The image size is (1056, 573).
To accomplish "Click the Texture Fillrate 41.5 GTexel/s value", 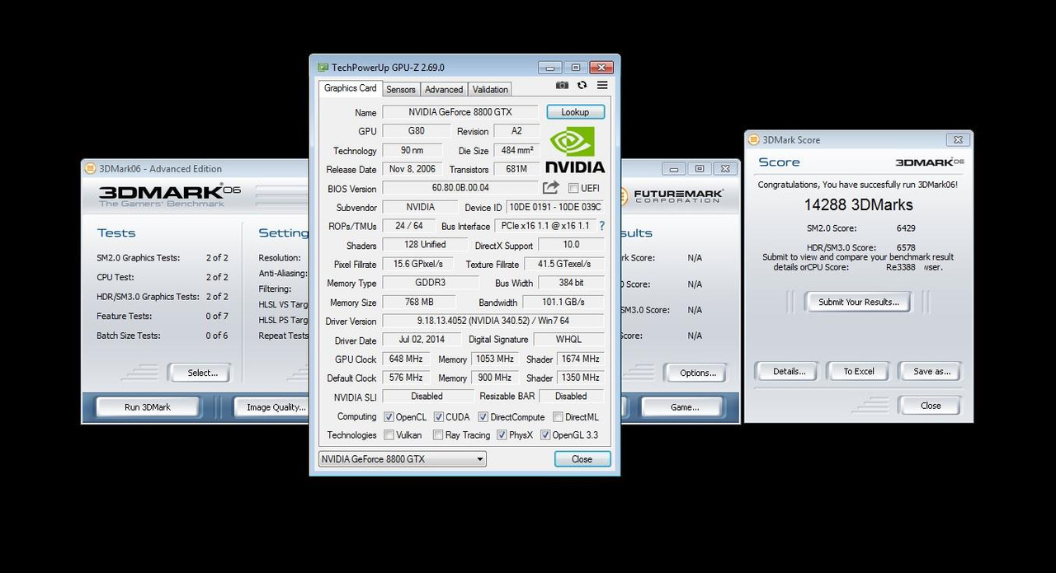I will pos(563,264).
